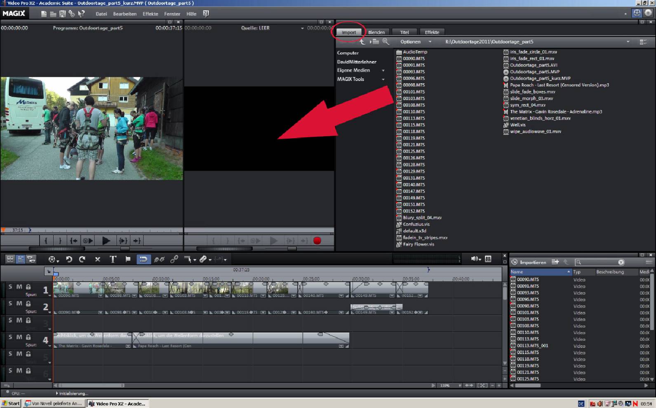Solo track 4 with S button
Viewport: 656px width, 408px height.
10,337
